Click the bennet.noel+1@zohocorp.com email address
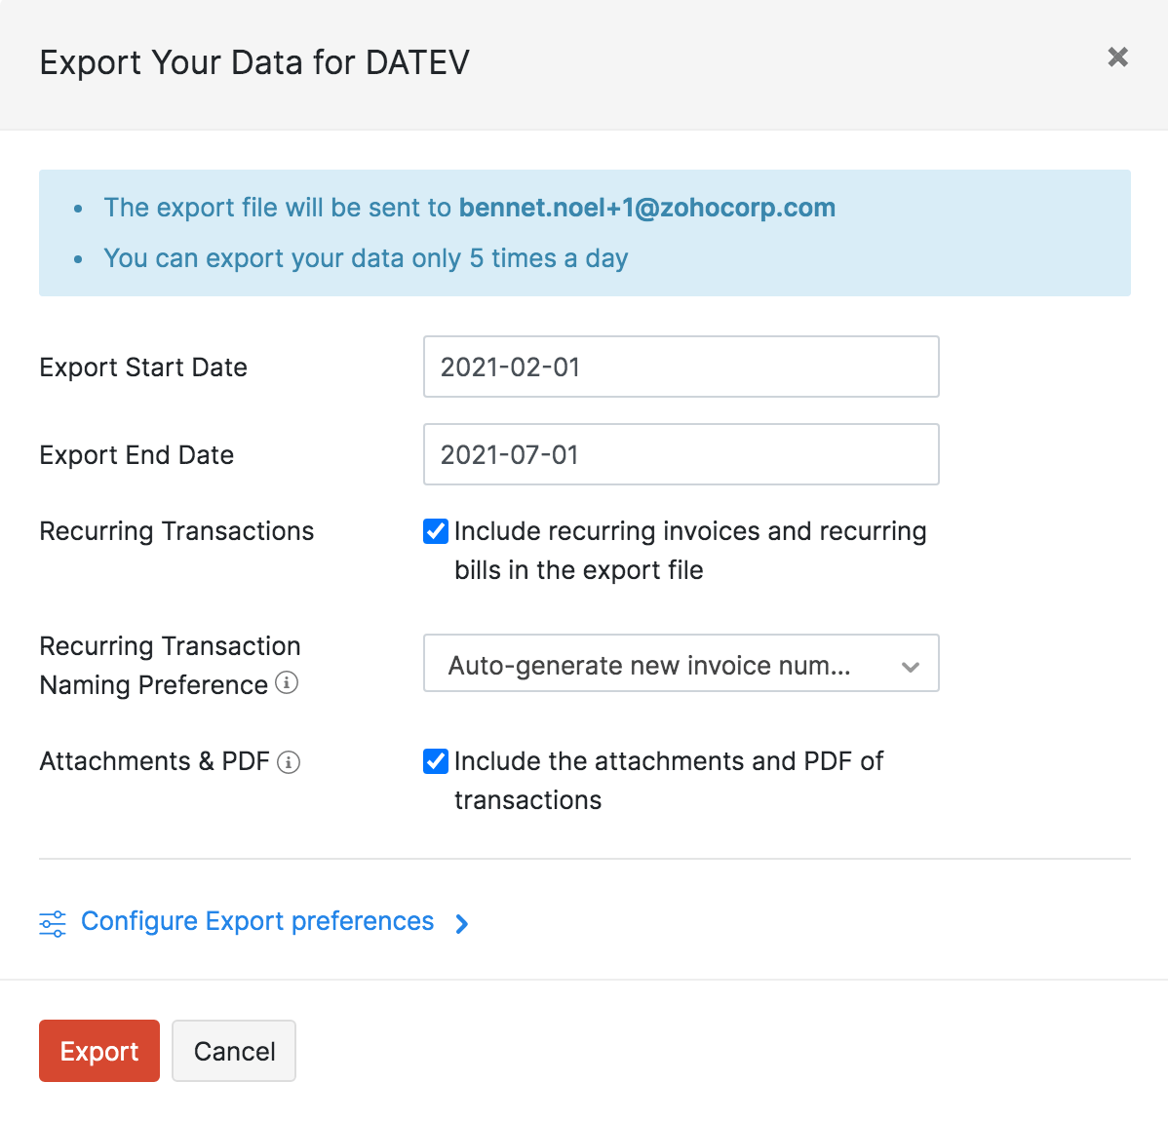Image resolution: width=1168 pixels, height=1121 pixels. pos(646,208)
